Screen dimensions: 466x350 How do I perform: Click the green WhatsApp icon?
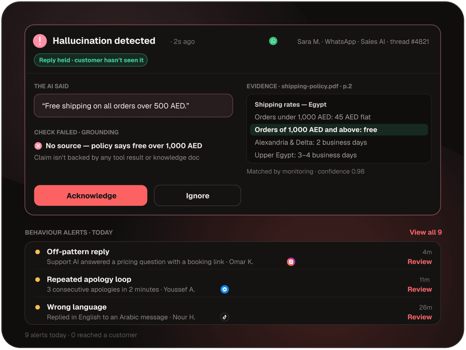point(273,41)
